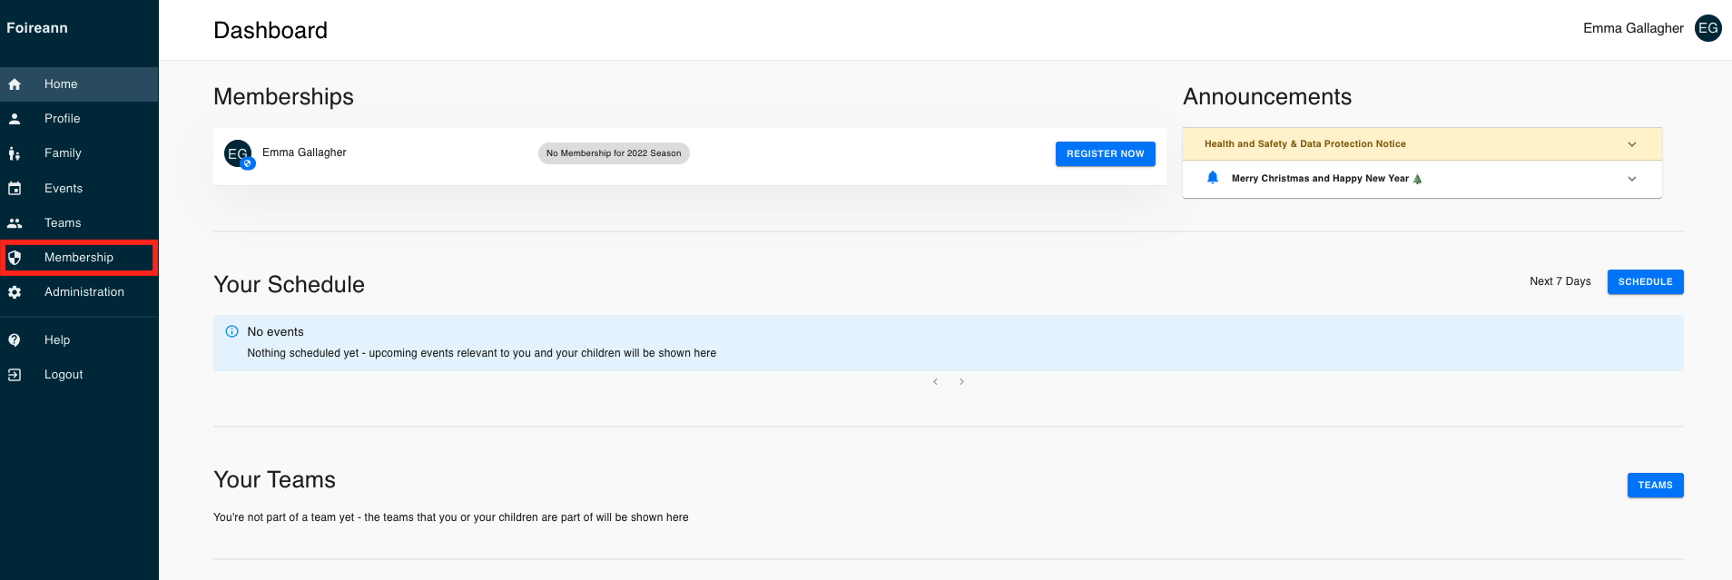Click the bell icon beside Merry Christmas
This screenshot has height=580, width=1732.
1213,178
